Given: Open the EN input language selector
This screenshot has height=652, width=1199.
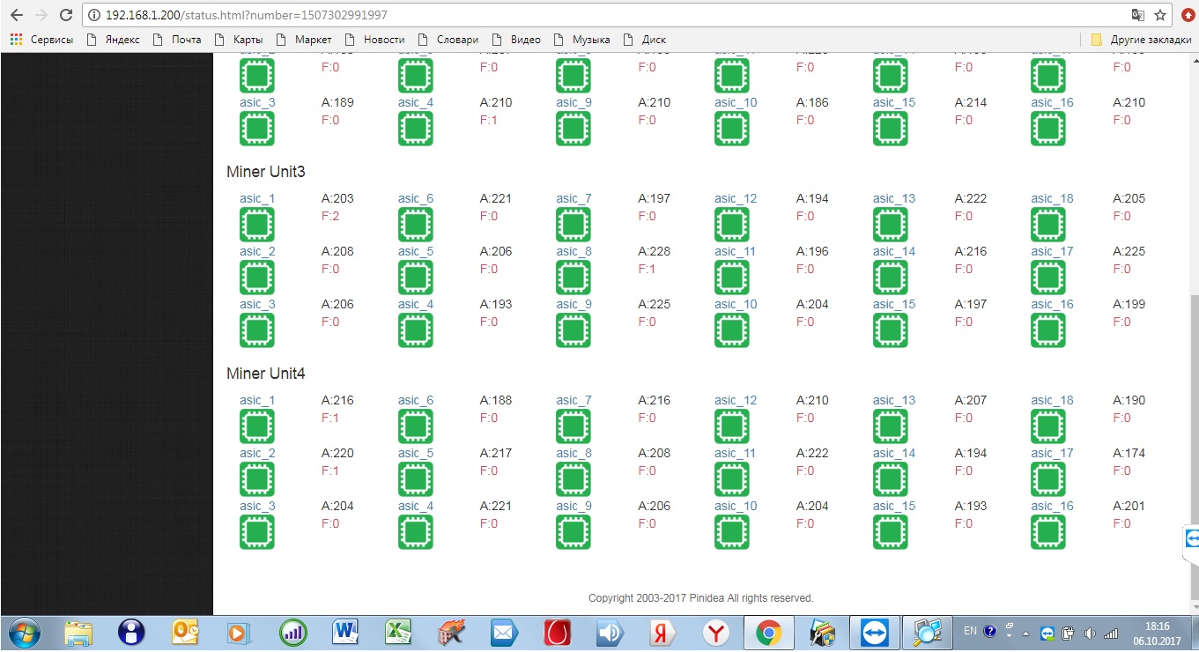Looking at the screenshot, I should pos(970,631).
